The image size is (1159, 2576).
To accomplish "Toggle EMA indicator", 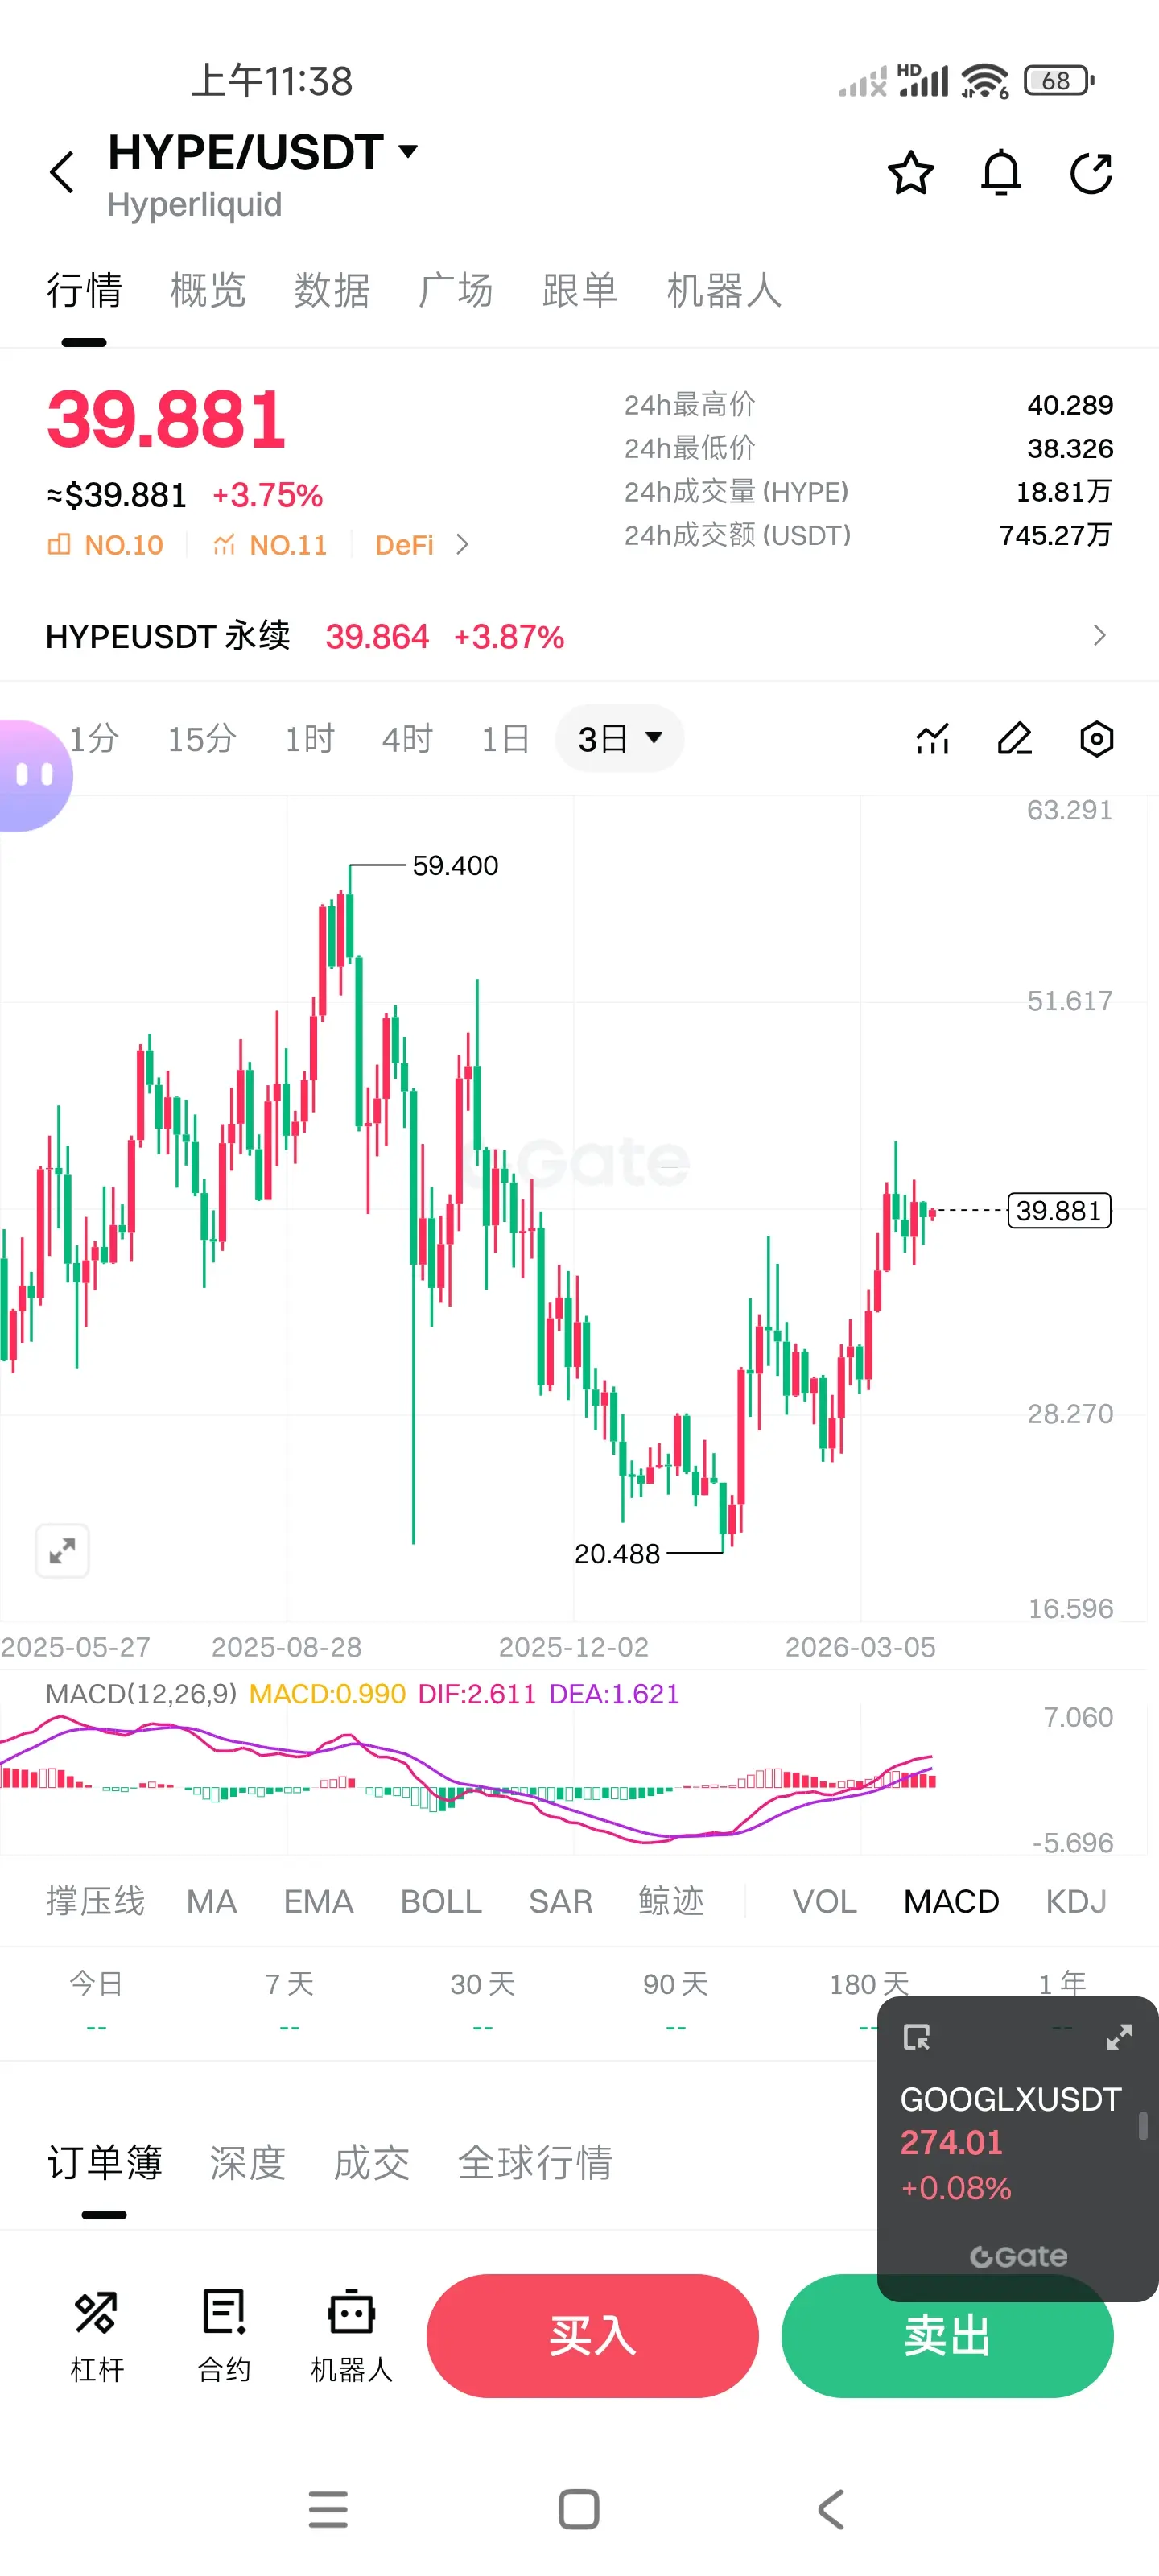I will click(x=319, y=1901).
